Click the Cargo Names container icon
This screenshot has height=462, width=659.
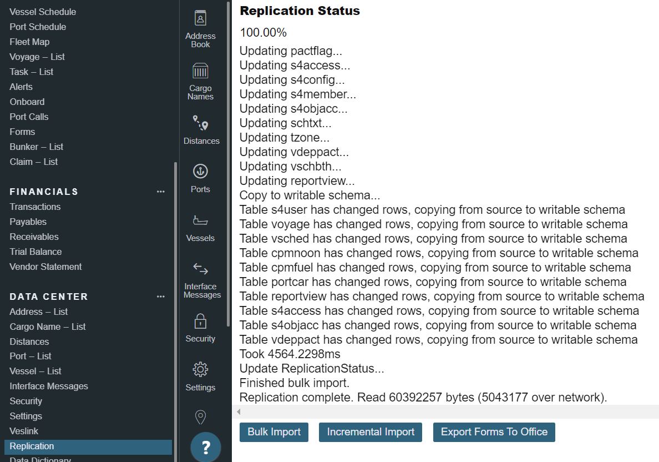200,71
